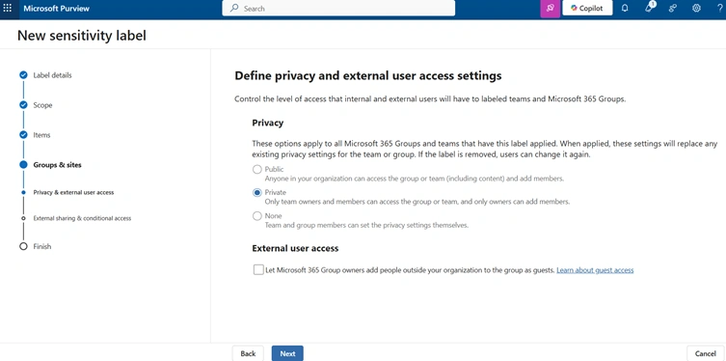Screen dimensions: 726x361
Task: Go to the Items step
Action: pyautogui.click(x=41, y=135)
